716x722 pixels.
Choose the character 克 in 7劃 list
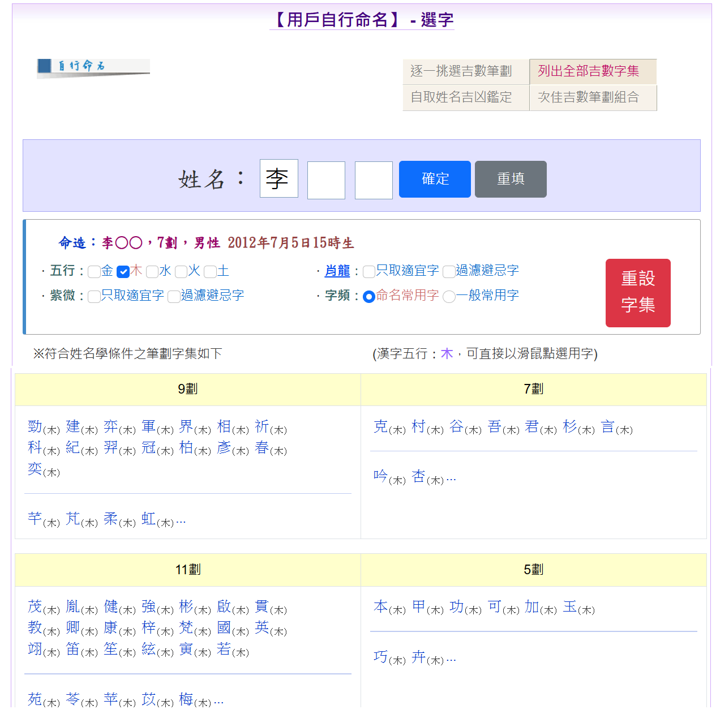coord(381,426)
